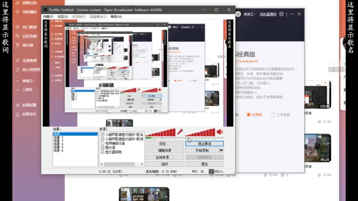Screen dimensions: 358x201
Task: Open the dropdown arrow beside 开始录制
Action: tap(221, 151)
